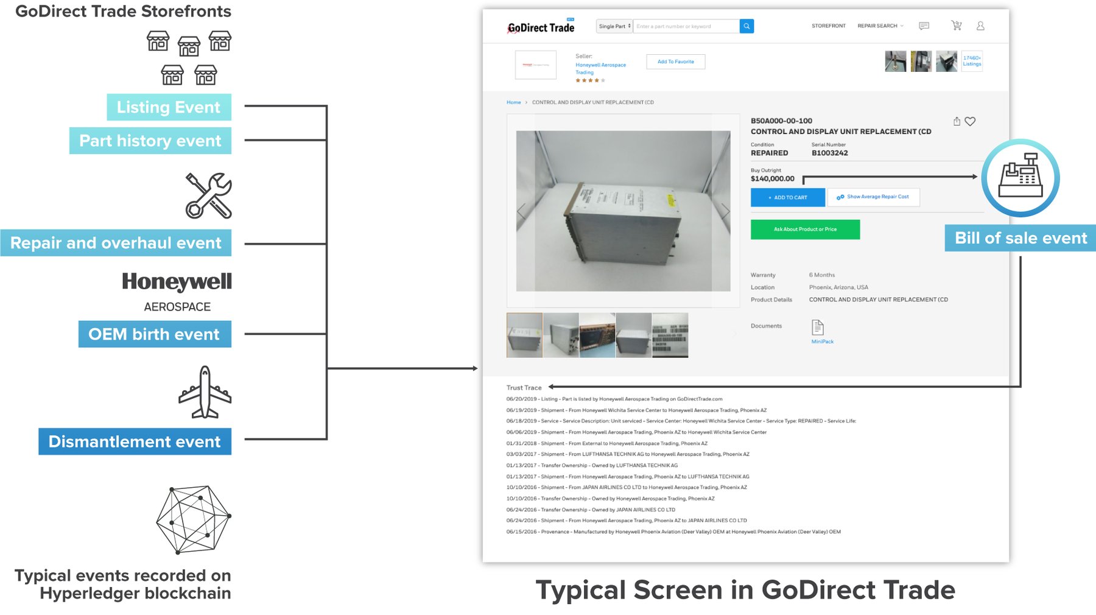1096x615 pixels.
Task: Click Ask About Product or Price
Action: 805,230
